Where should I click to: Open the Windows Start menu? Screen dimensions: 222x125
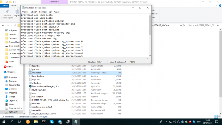(x=4, y=122)
